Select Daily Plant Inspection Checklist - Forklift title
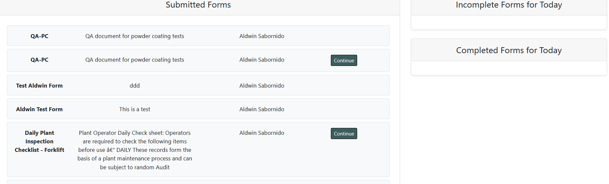 tap(39, 141)
